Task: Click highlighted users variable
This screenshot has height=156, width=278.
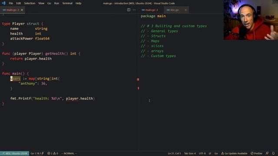Action: point(16,78)
